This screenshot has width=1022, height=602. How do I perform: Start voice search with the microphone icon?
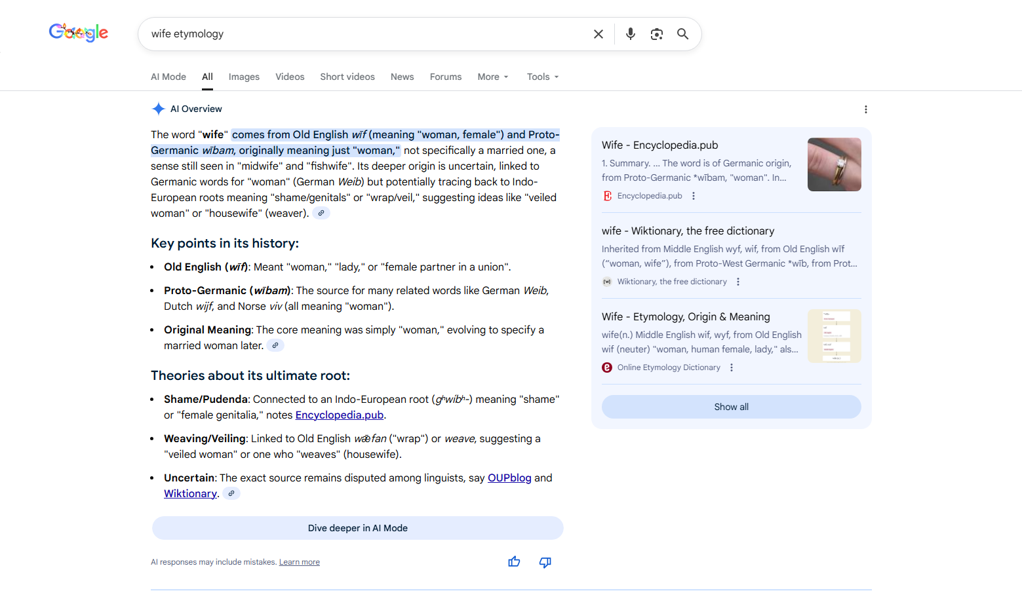pyautogui.click(x=631, y=34)
